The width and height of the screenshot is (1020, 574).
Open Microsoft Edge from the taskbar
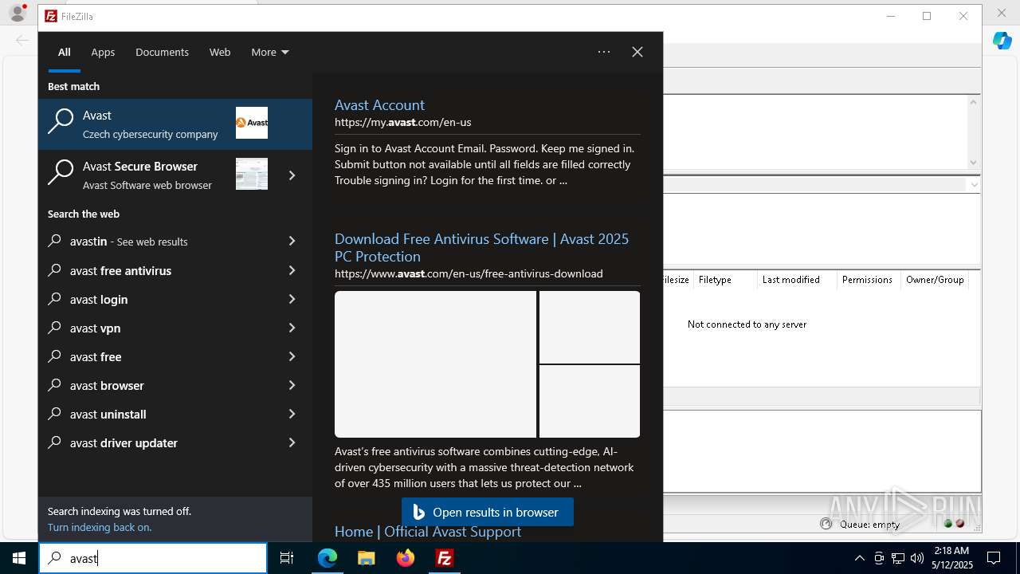coord(328,558)
